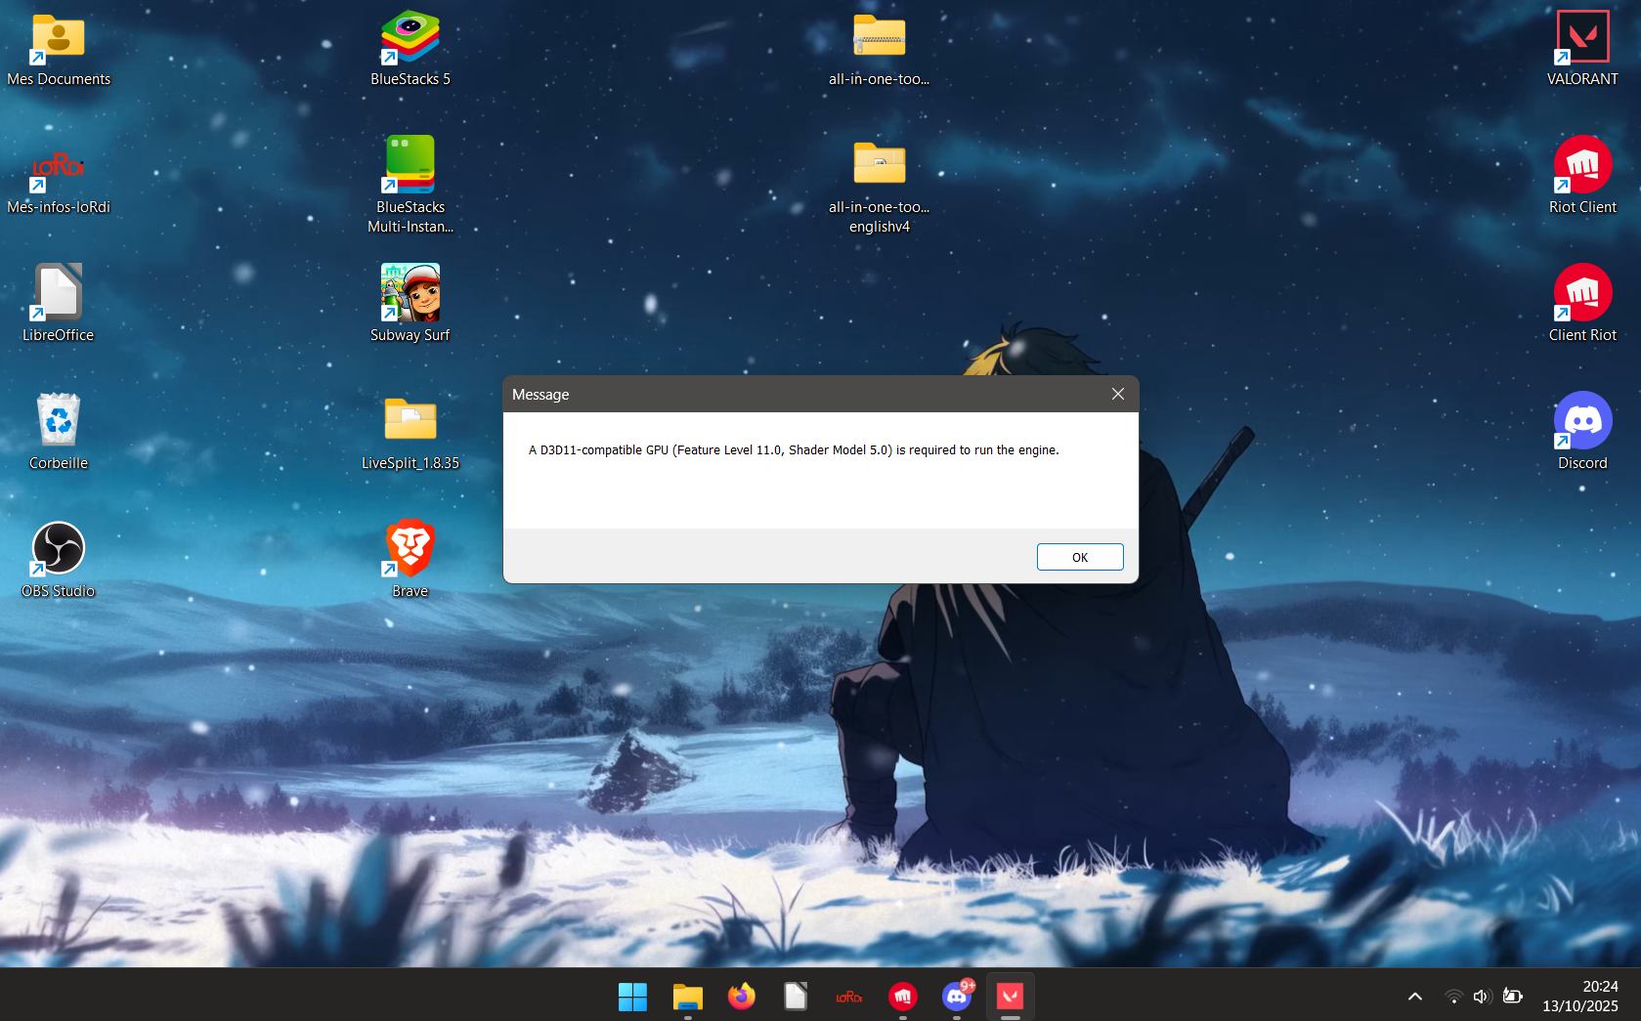
Task: Switch to Riot Client in the taskbar
Action: [x=903, y=997]
